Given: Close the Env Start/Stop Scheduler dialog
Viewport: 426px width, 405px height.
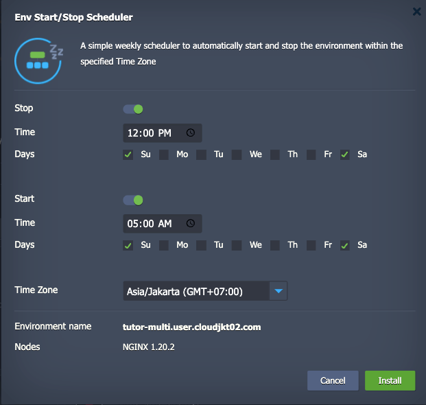Looking at the screenshot, I should [x=417, y=12].
